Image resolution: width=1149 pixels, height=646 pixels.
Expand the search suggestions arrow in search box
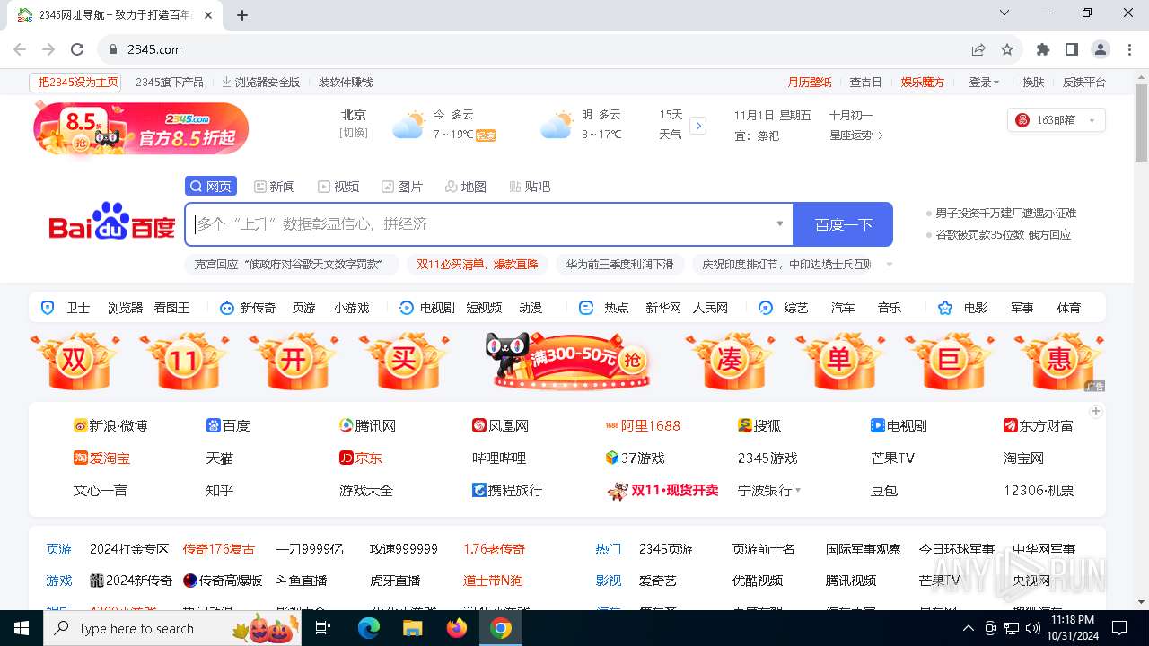[x=779, y=223]
